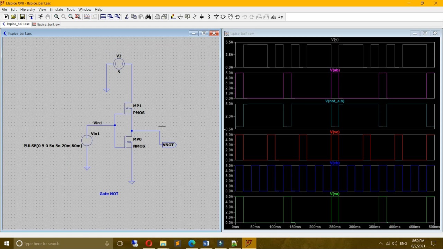Click the PULSE(0 5 0 5n 5n 20m 80m) text
The width and height of the screenshot is (443, 249).
53,146
